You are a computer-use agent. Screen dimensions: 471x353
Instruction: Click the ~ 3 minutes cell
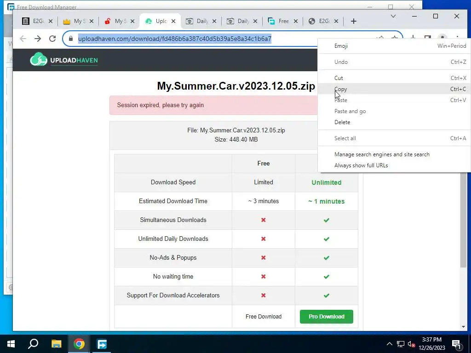pyautogui.click(x=264, y=201)
